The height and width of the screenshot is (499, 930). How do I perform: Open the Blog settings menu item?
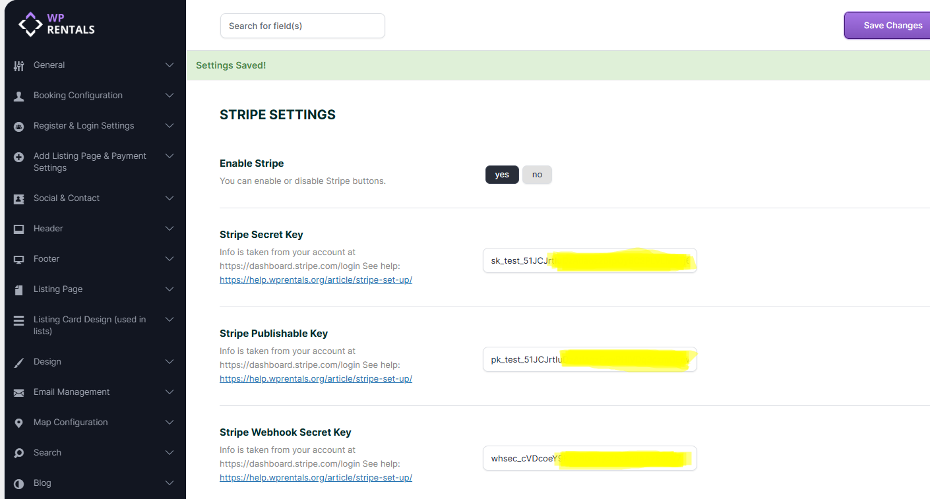click(42, 483)
